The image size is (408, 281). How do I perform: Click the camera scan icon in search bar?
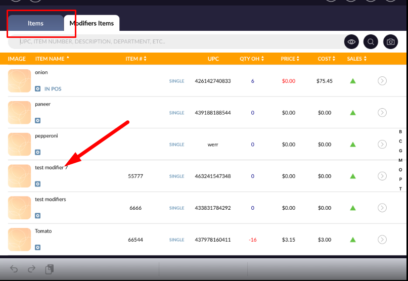[x=390, y=42]
